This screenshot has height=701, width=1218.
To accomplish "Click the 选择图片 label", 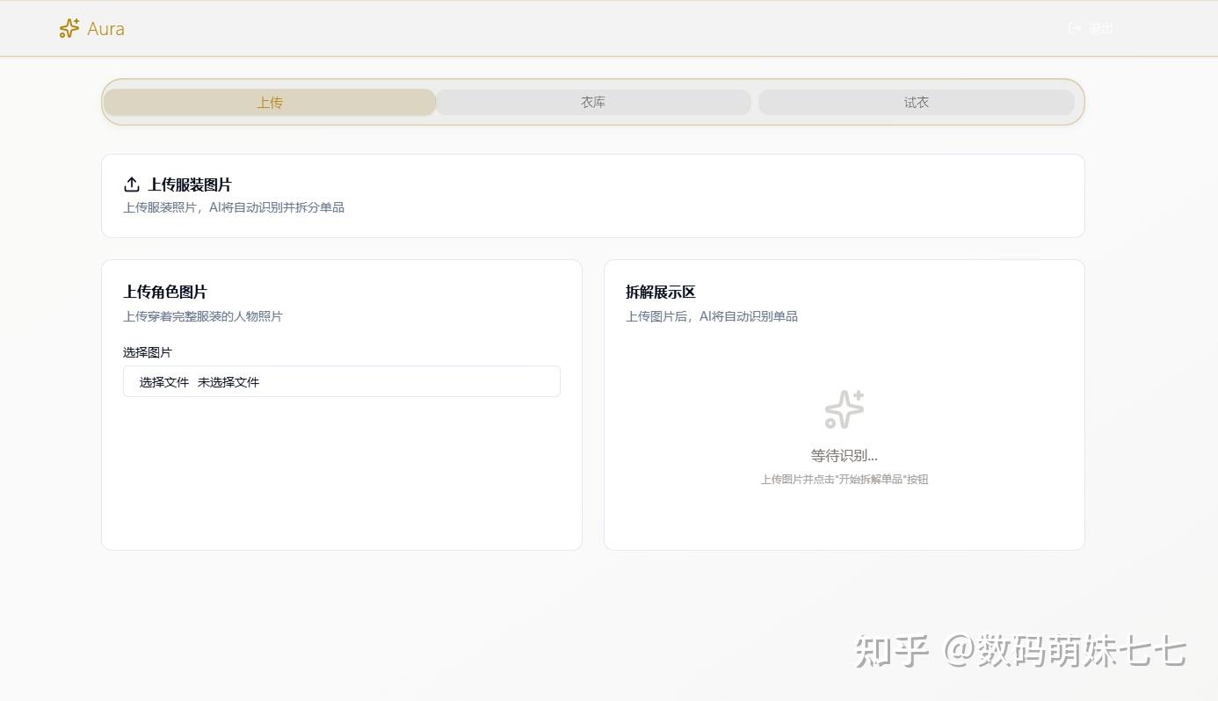I will coord(147,352).
